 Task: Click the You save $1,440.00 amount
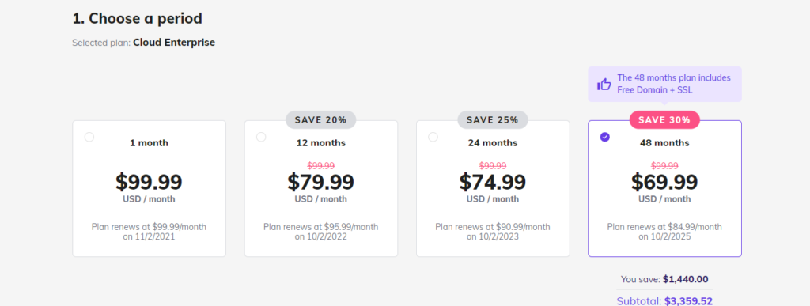[686, 279]
